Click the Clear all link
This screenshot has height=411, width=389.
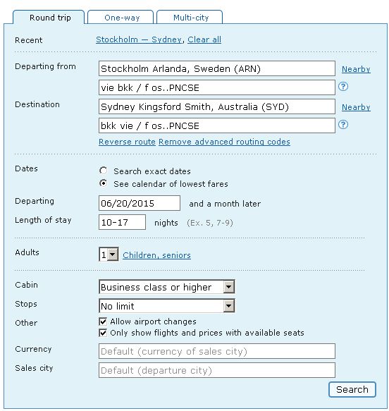pos(204,39)
